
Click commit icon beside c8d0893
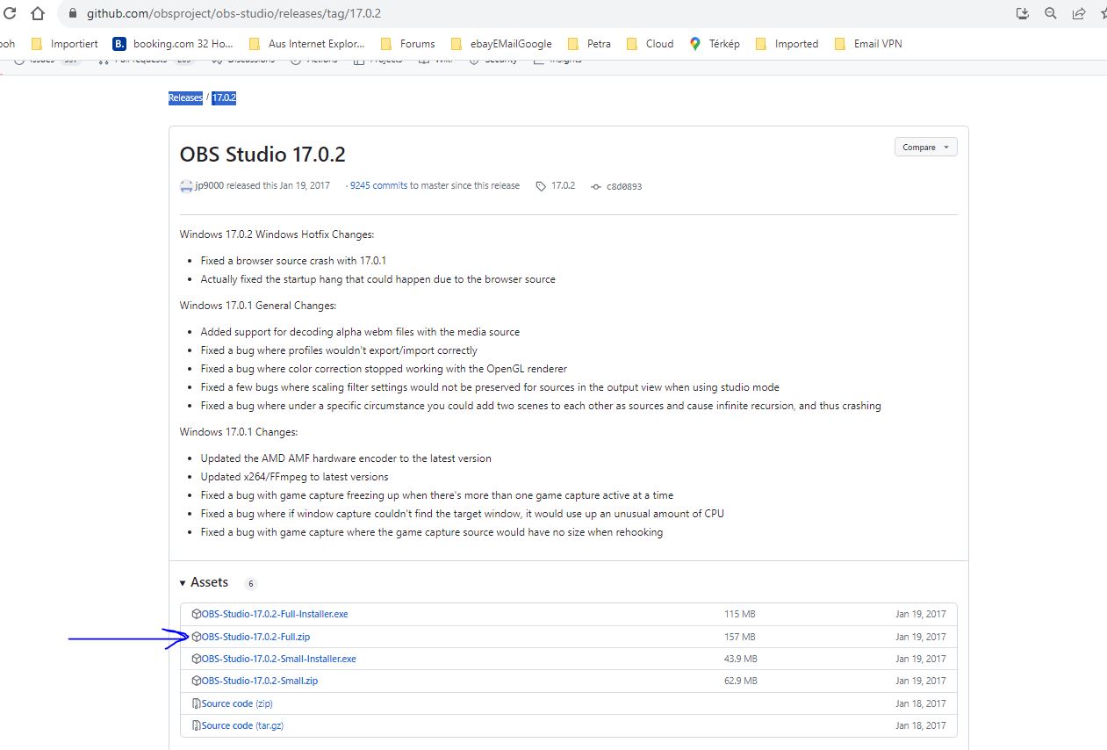596,186
